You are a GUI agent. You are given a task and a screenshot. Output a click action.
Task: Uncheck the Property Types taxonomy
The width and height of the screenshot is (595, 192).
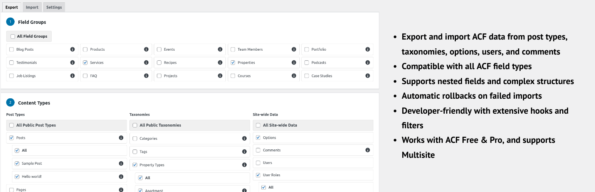135,165
